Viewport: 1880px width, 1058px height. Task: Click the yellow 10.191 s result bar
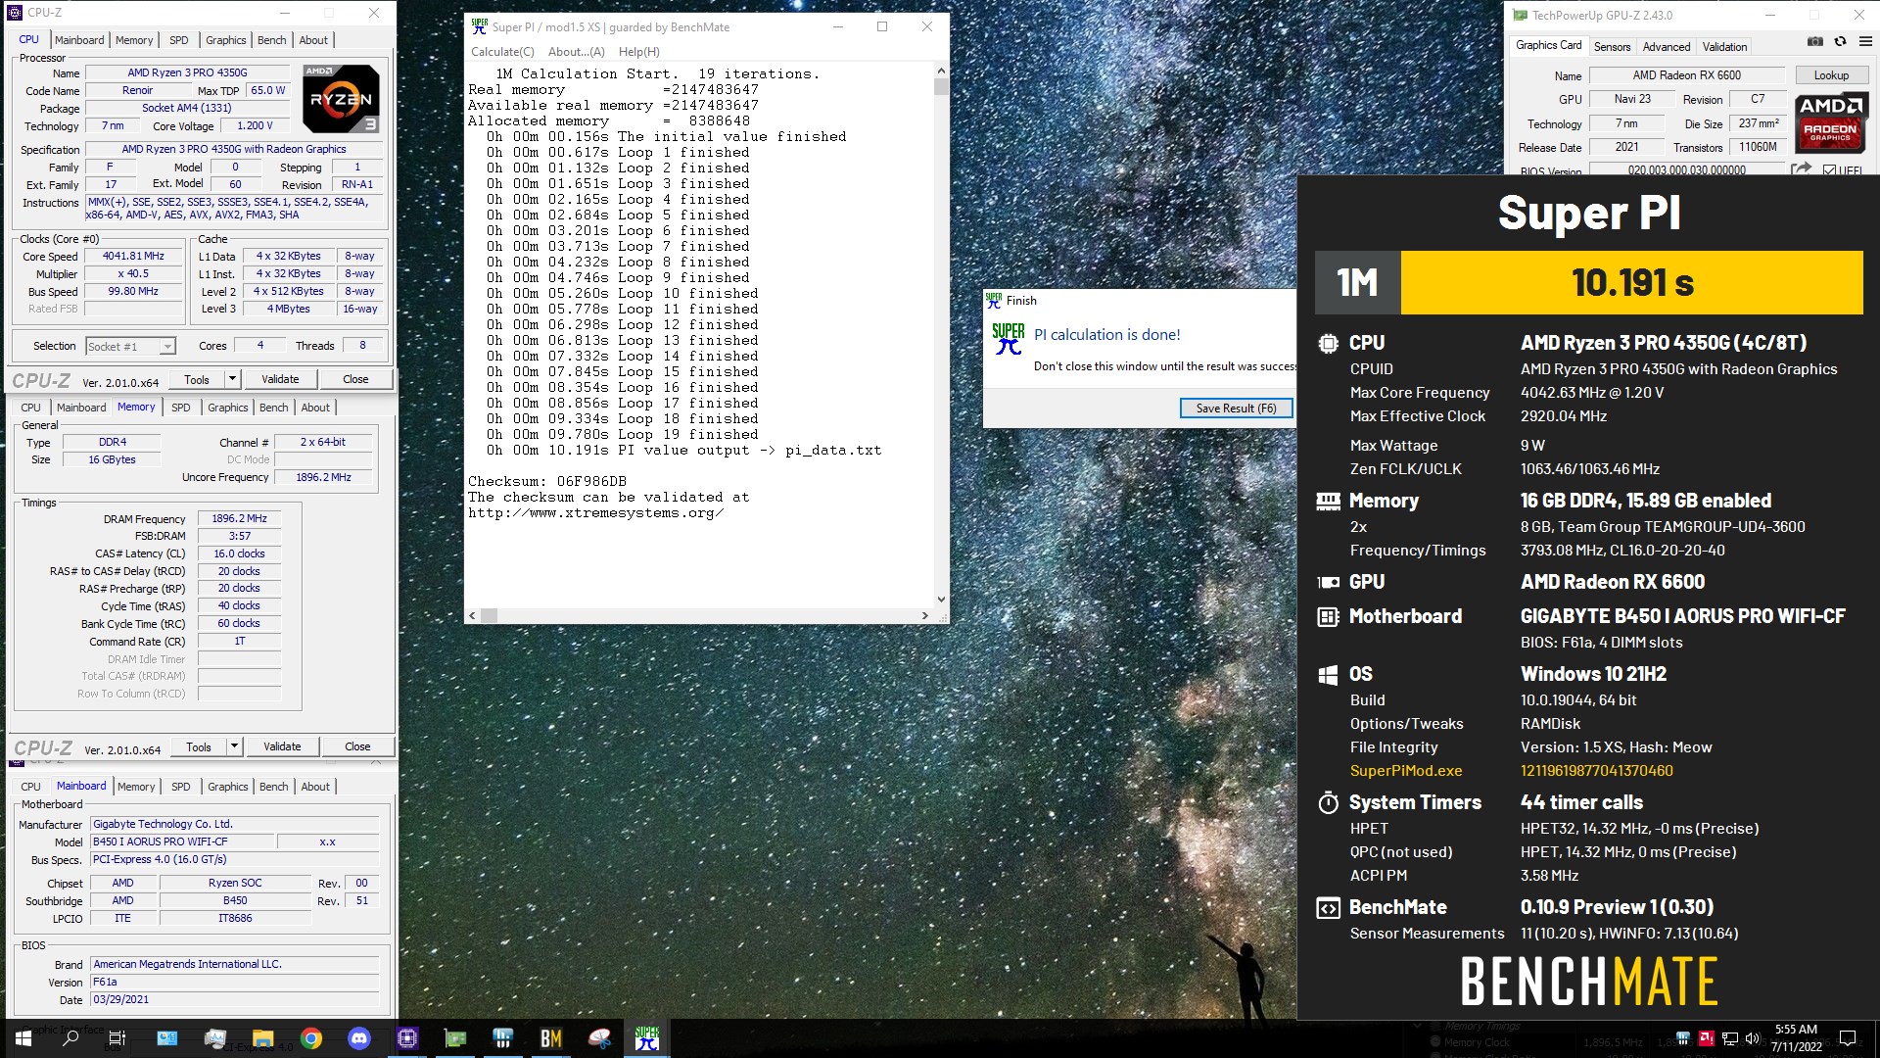click(x=1631, y=283)
